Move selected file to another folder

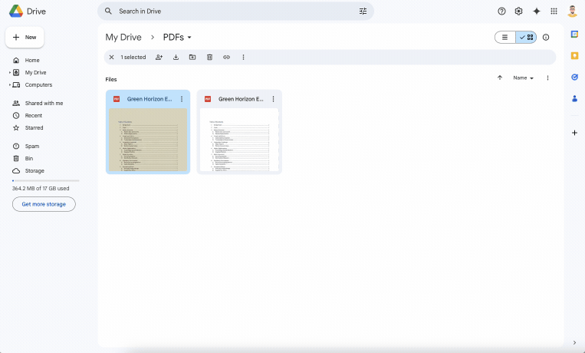[192, 57]
